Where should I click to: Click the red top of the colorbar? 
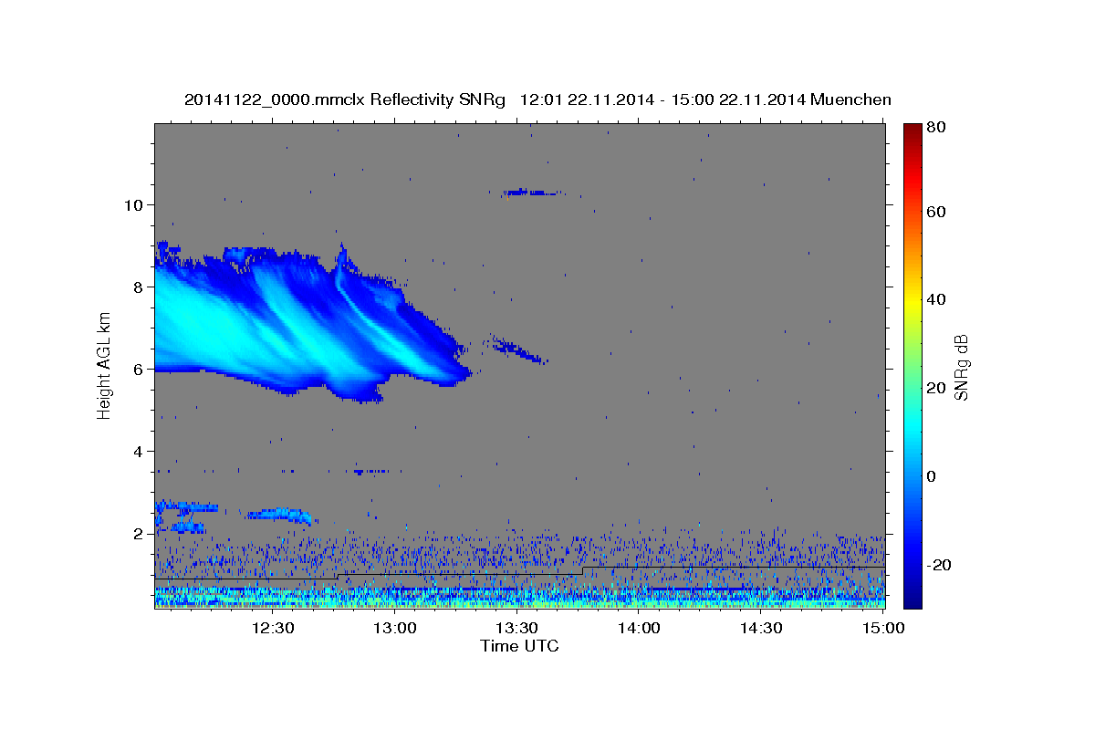pyautogui.click(x=912, y=137)
